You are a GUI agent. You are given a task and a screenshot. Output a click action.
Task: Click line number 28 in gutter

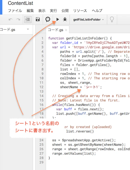[42, 158]
